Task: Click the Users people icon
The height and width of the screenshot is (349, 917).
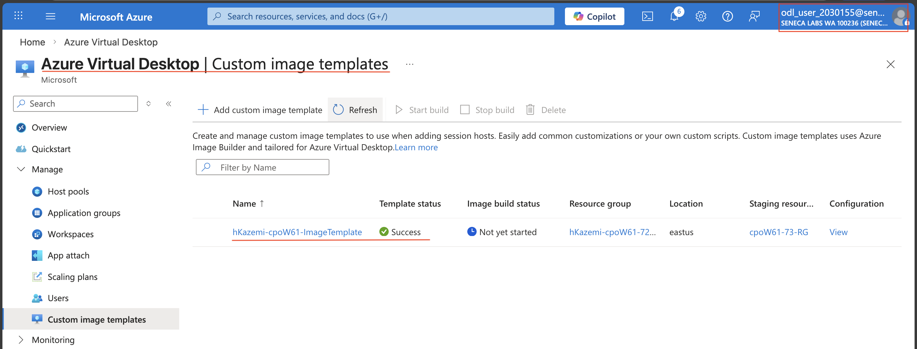Action: point(37,298)
